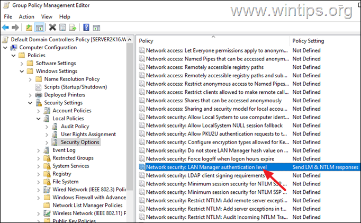This screenshot has height=223, width=361.
Task: Click the Deployed Printers printer icon
Action: [39, 95]
